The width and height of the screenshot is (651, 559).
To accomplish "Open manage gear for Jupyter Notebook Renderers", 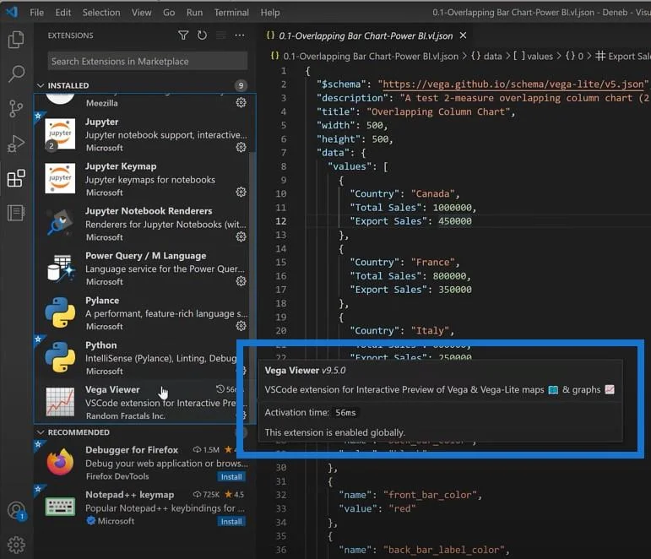I will (241, 236).
